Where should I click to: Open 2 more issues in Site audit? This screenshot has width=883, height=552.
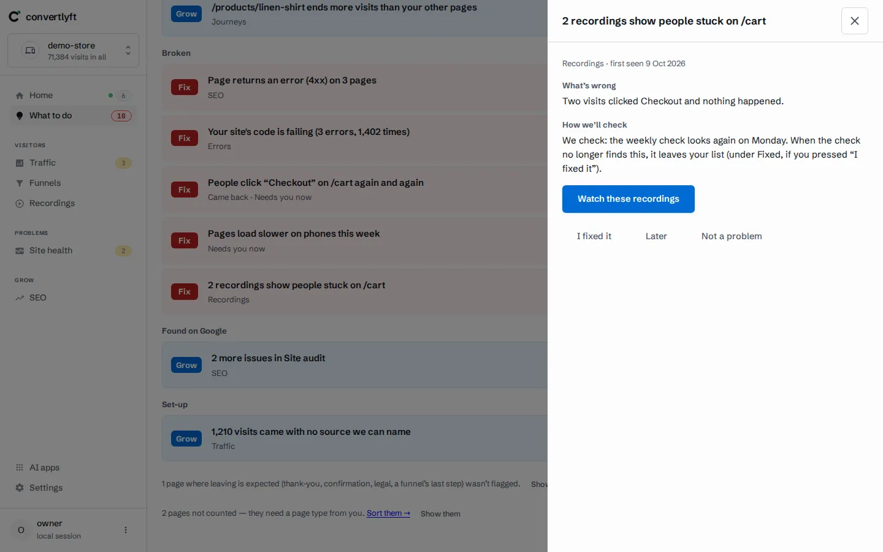355,366
